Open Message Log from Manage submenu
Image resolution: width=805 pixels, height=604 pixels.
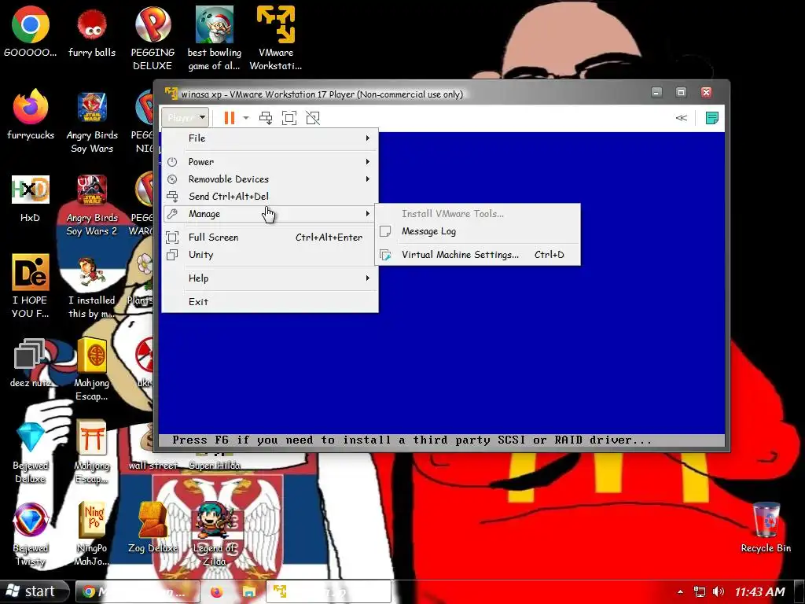coord(478,231)
